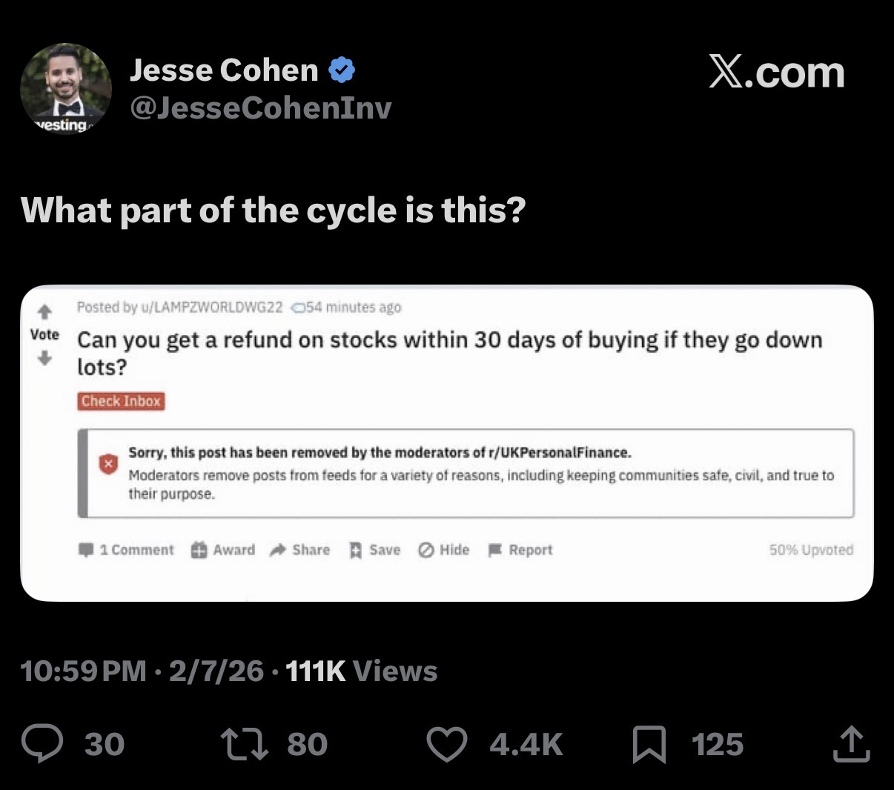Image resolution: width=894 pixels, height=790 pixels.
Task: Bookmark this post
Action: (x=649, y=745)
